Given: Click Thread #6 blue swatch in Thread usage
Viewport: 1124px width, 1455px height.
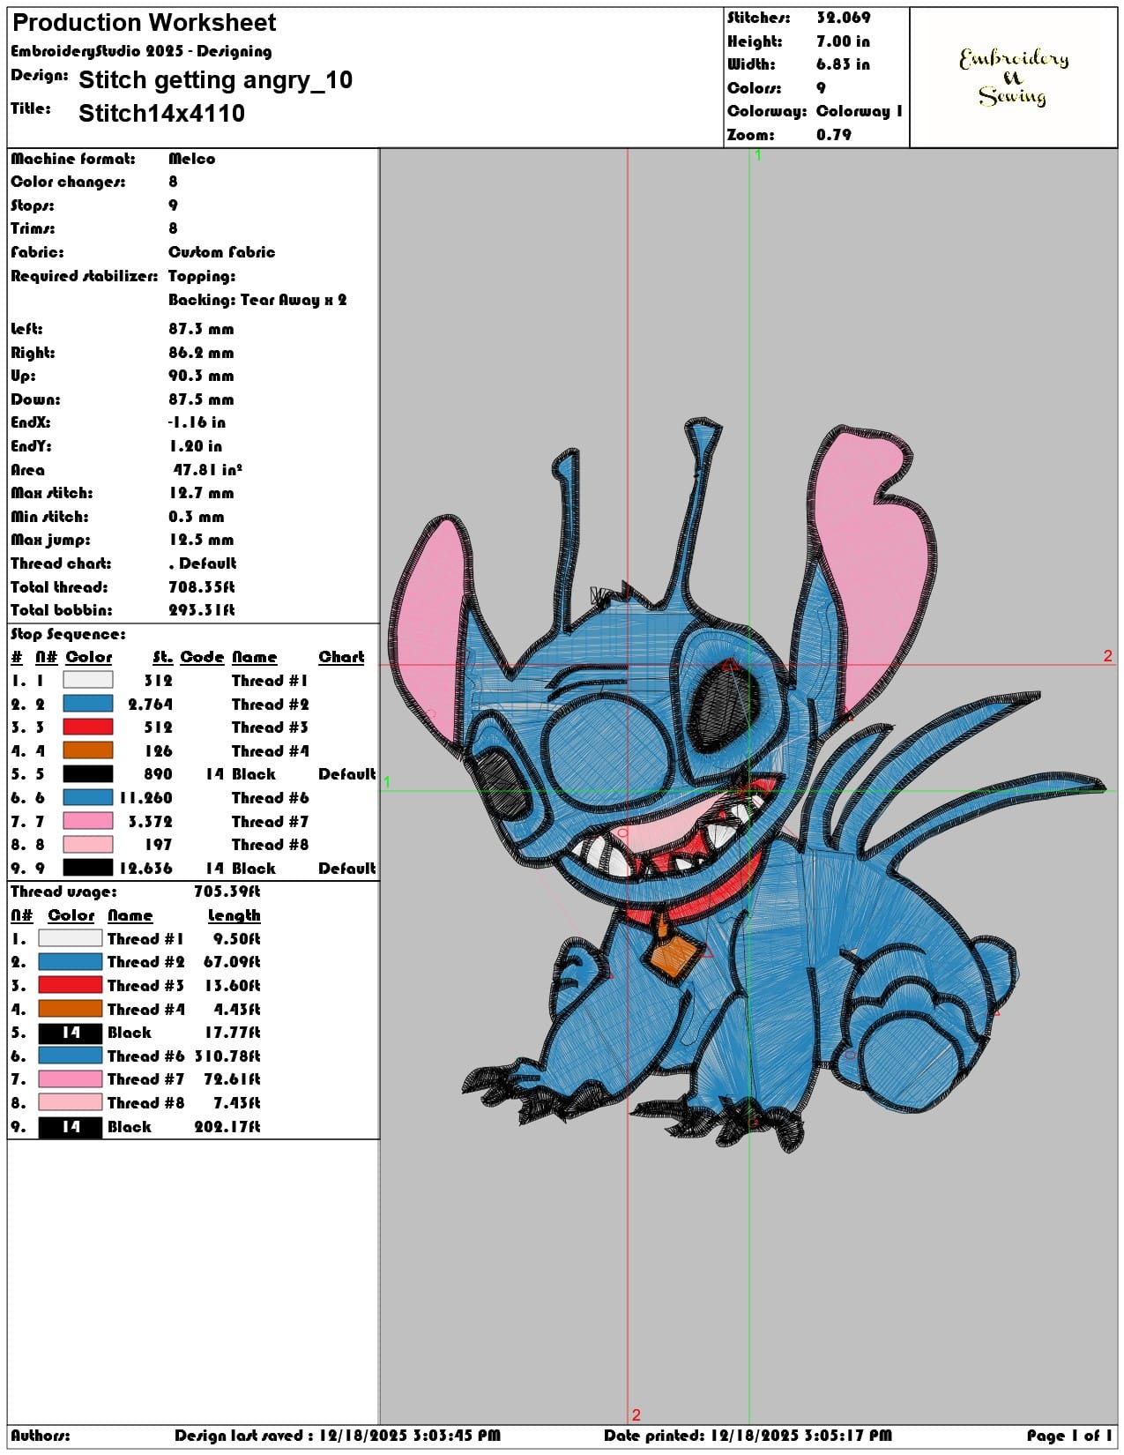Looking at the screenshot, I should pos(71,1056).
